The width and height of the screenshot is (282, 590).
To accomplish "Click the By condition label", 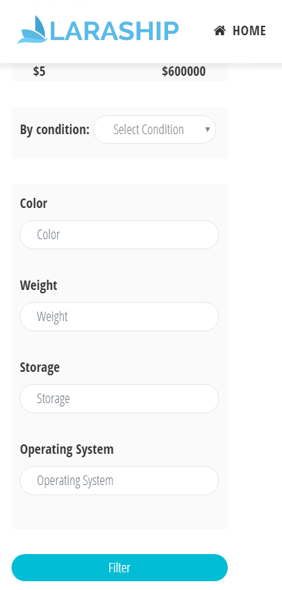I will click(x=55, y=130).
